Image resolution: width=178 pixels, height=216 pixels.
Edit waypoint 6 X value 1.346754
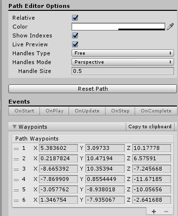pyautogui.click(x=58, y=200)
